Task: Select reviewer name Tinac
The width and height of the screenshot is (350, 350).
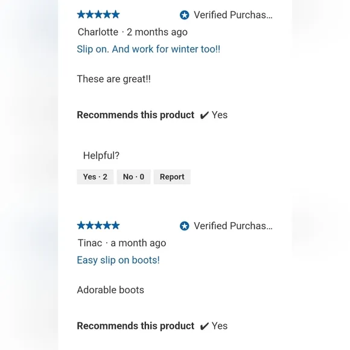Action: (x=90, y=243)
